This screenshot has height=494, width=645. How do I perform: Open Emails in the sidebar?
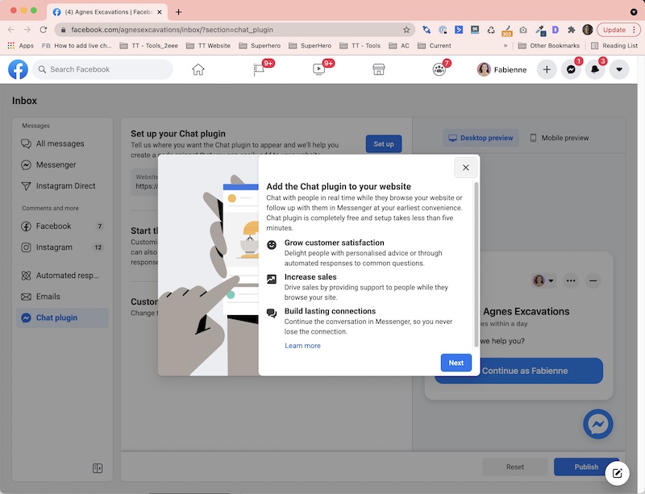click(62, 297)
